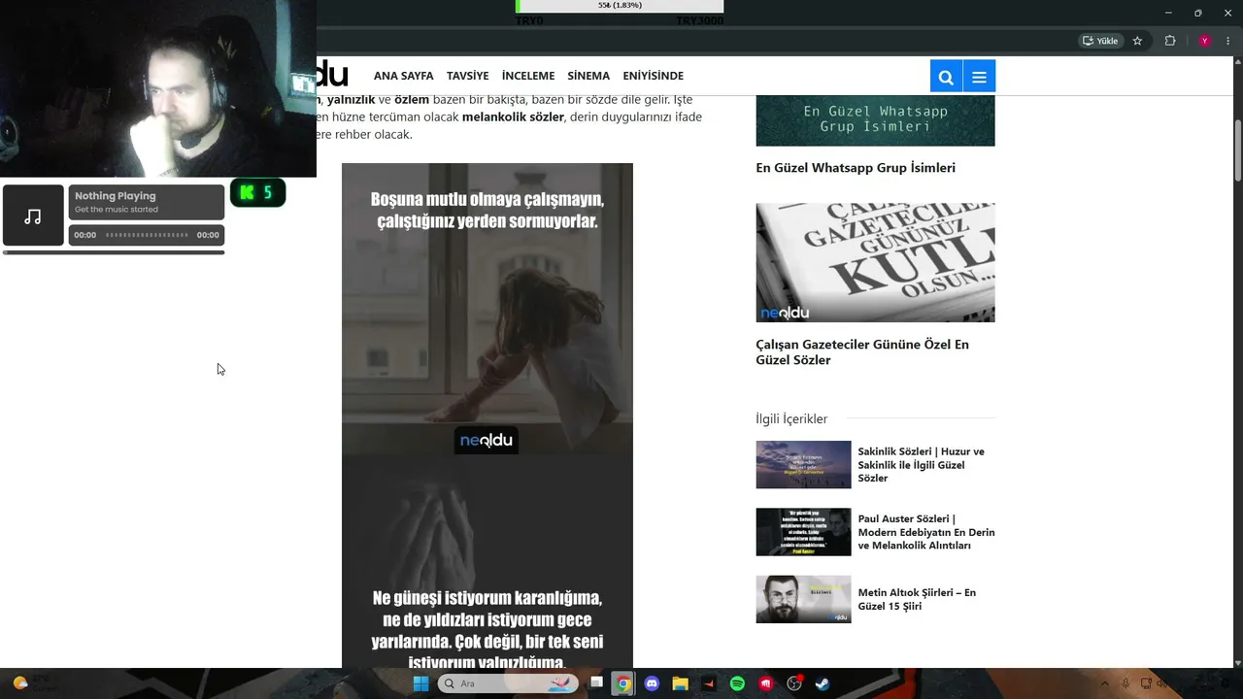
Task: Click the "İlgili İçerikler" section heading
Action: point(791,418)
